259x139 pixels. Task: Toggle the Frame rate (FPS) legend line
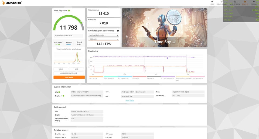point(96,78)
